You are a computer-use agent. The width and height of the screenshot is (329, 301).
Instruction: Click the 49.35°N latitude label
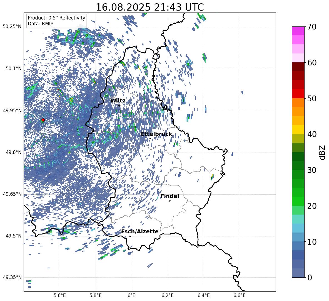(x=12, y=277)
